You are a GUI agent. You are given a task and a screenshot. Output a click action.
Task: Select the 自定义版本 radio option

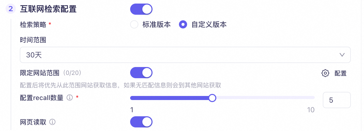pos(183,25)
